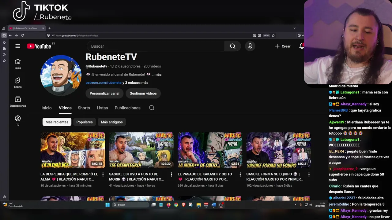This screenshot has height=220, width=392.
Task: Open sidebar bookmarks star icon
Action: (4, 61)
